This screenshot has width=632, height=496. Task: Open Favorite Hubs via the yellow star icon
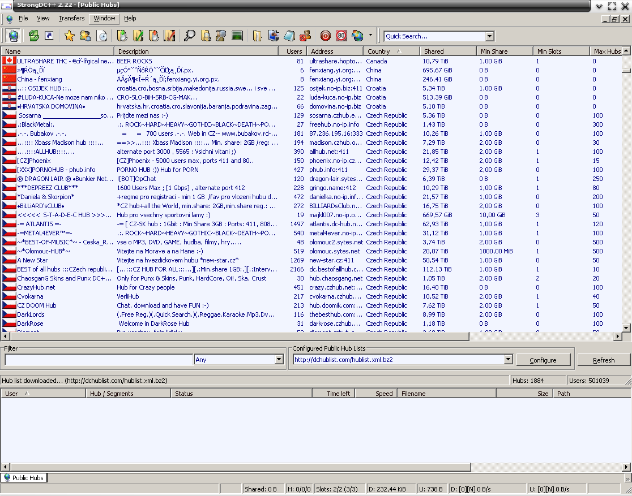[69, 36]
